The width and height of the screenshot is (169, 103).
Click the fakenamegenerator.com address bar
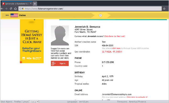(90, 9)
